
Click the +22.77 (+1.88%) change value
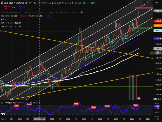[x=88, y=3]
